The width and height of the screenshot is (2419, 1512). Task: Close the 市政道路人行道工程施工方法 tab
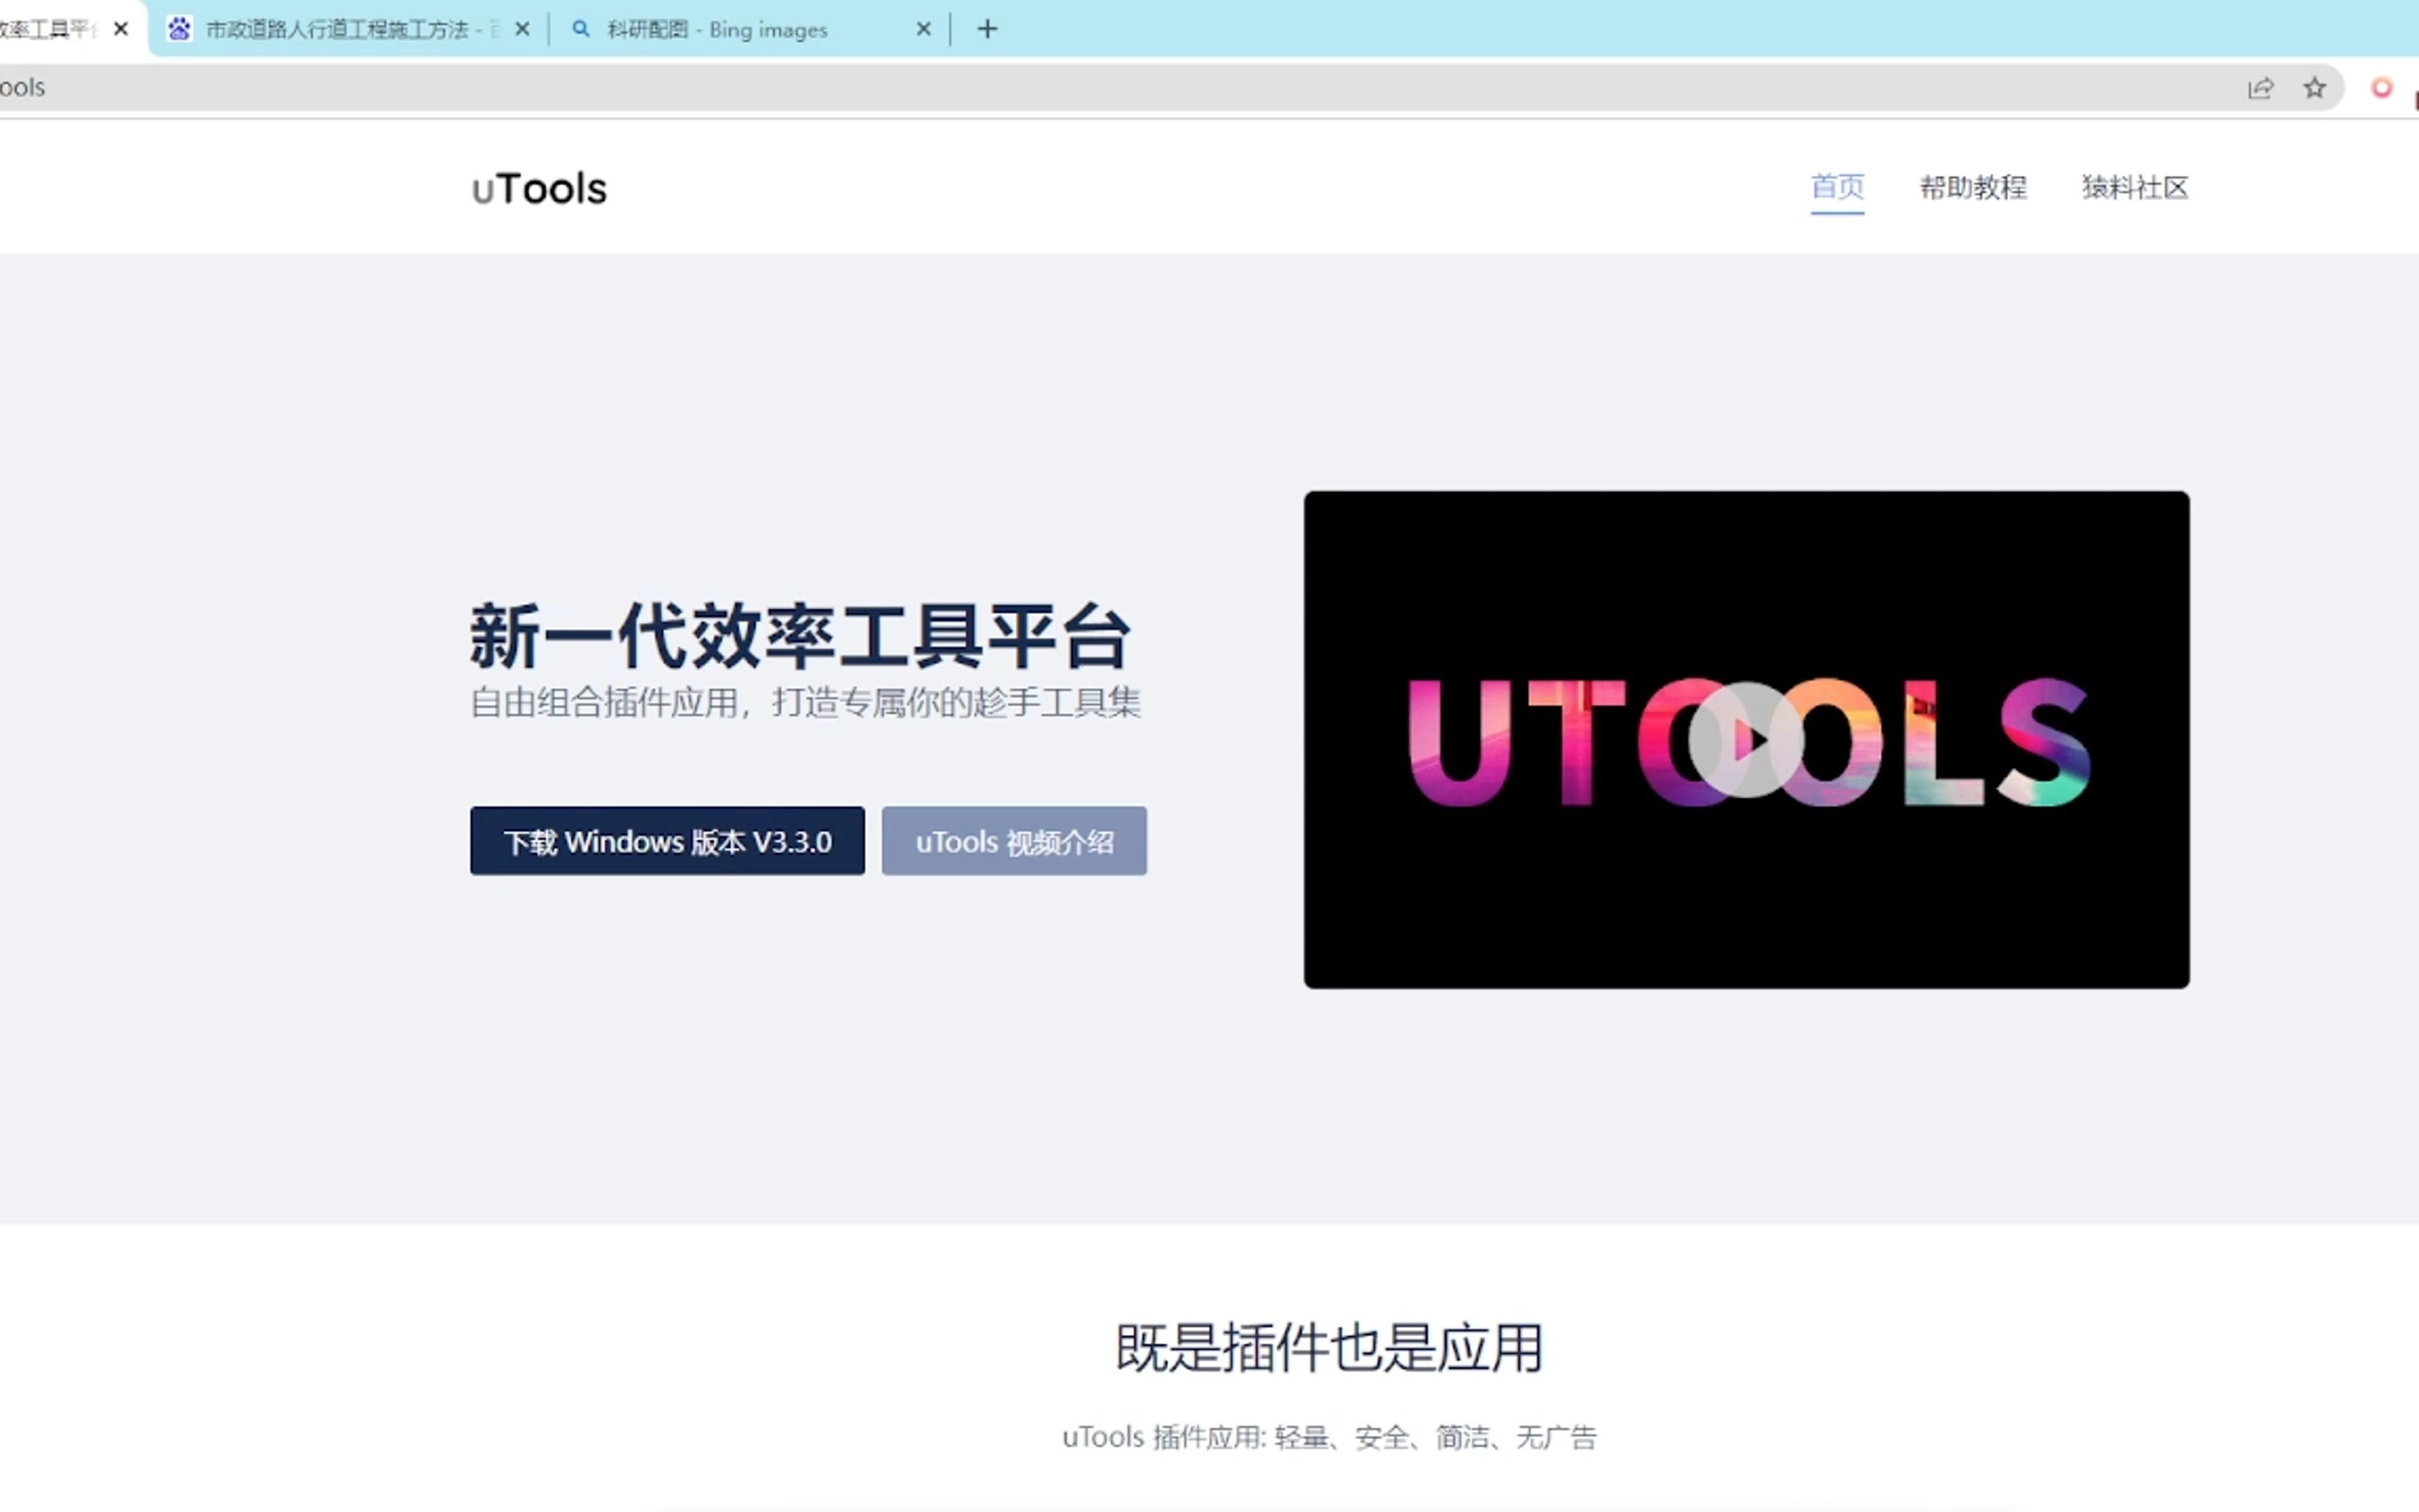(523, 29)
